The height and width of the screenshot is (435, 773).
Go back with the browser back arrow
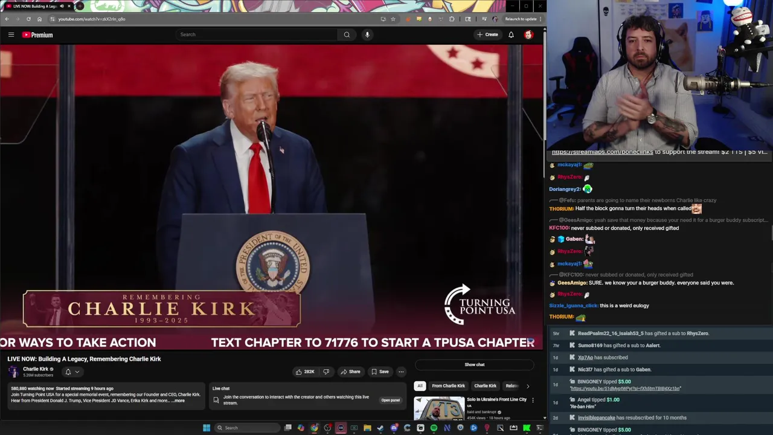point(7,19)
